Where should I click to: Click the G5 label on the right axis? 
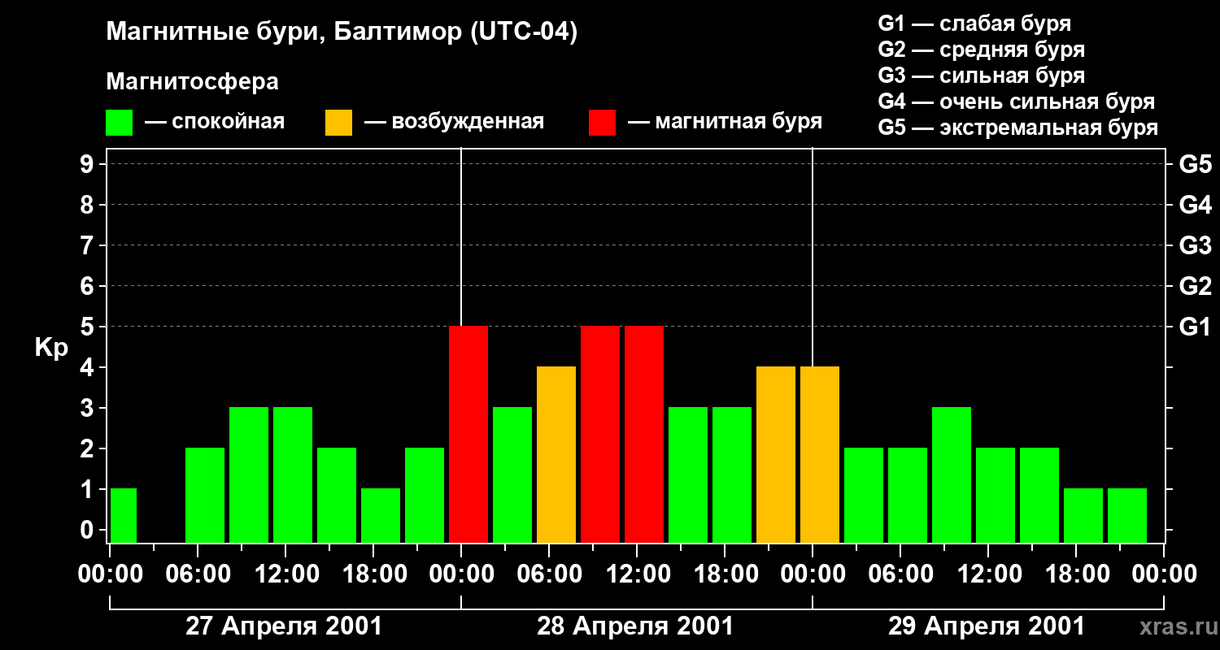(x=1195, y=164)
